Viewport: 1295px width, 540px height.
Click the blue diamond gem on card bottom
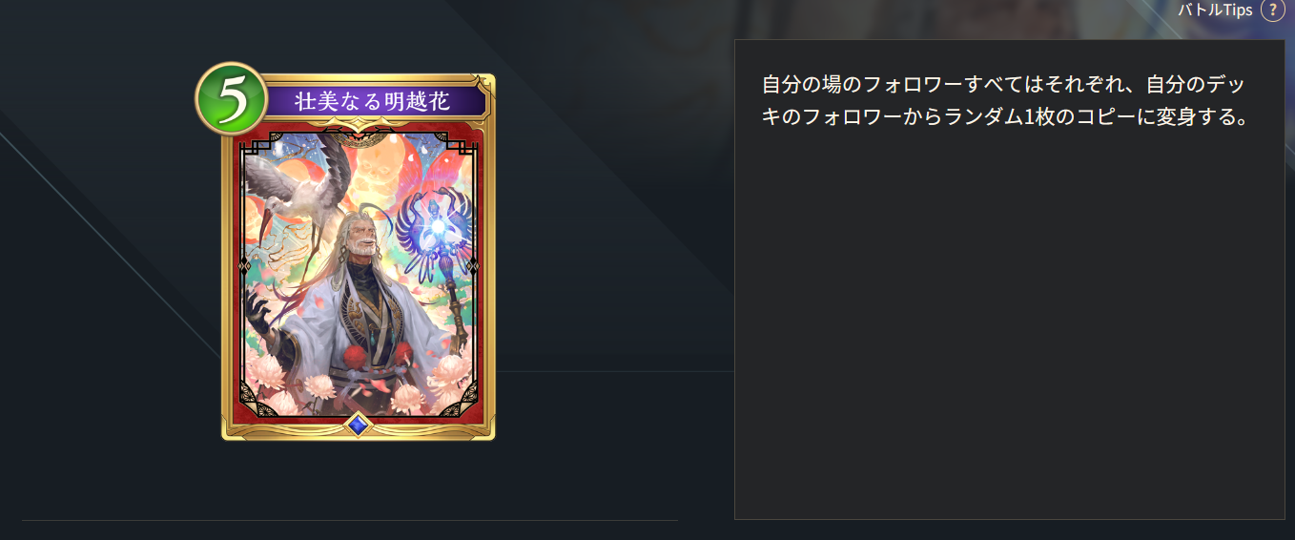[x=358, y=426]
